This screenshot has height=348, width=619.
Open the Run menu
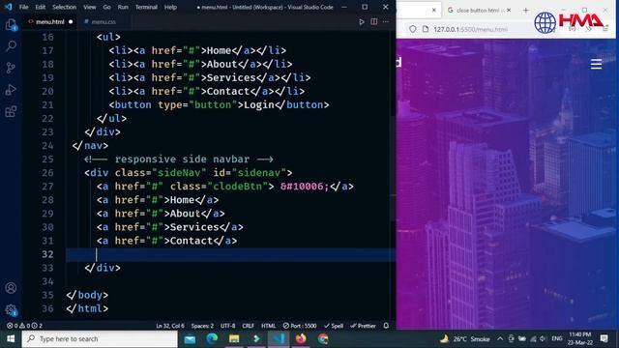coord(123,7)
